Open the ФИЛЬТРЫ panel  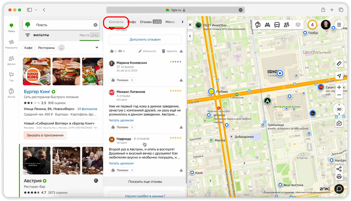[37, 35]
